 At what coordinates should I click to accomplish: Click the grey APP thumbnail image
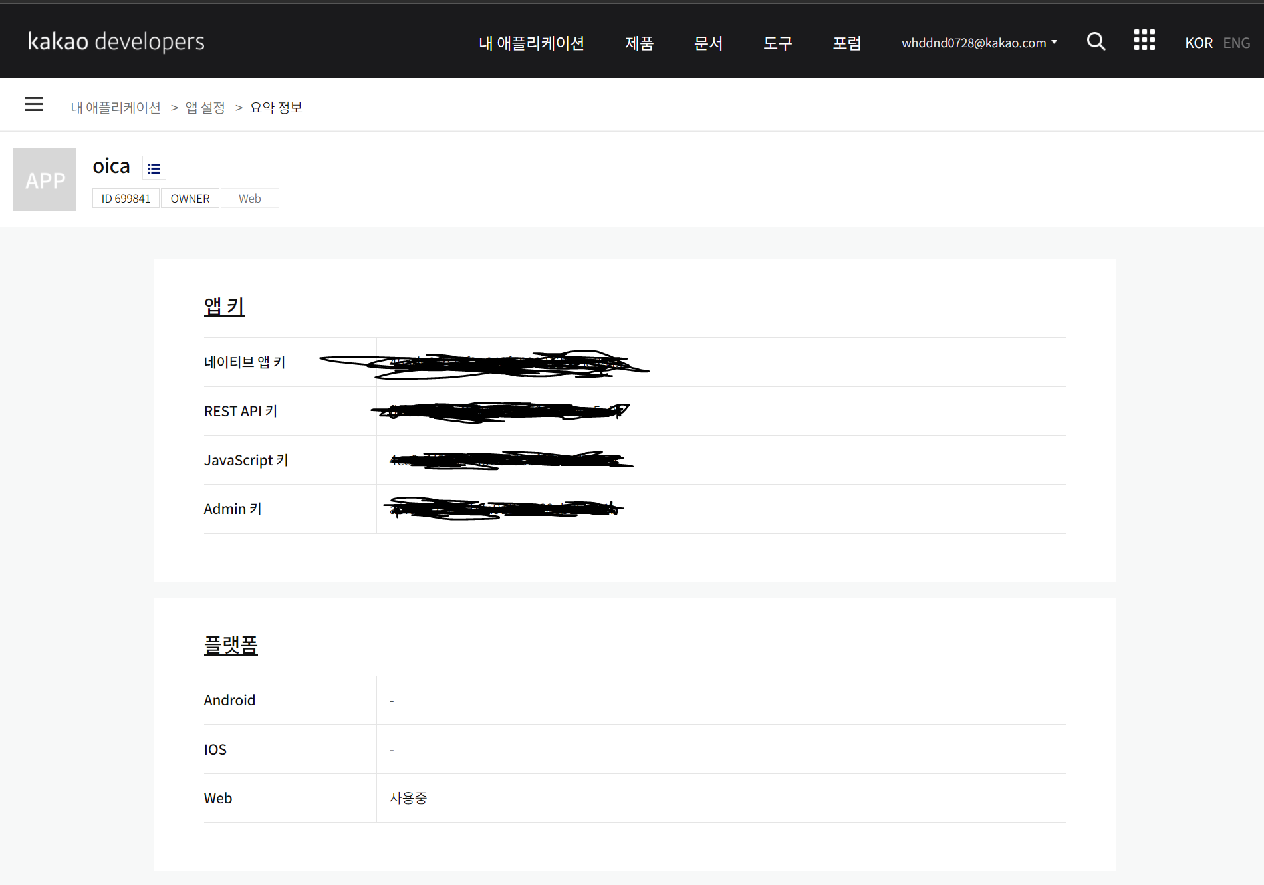pos(45,180)
